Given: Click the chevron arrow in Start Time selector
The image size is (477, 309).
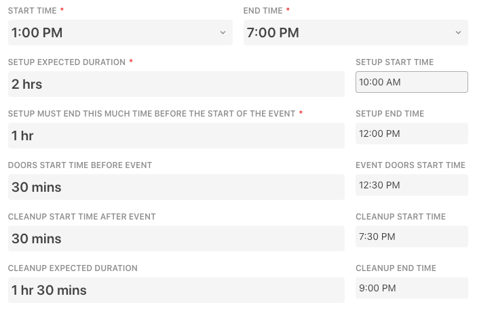Looking at the screenshot, I should click(223, 33).
